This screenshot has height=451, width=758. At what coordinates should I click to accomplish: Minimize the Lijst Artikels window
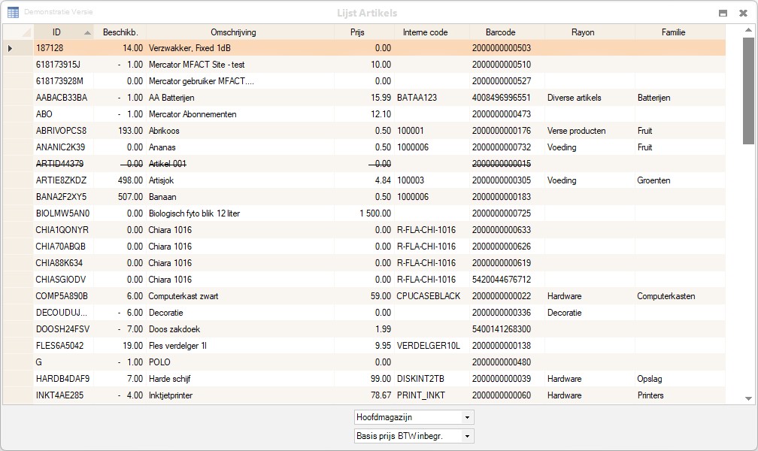coord(723,13)
